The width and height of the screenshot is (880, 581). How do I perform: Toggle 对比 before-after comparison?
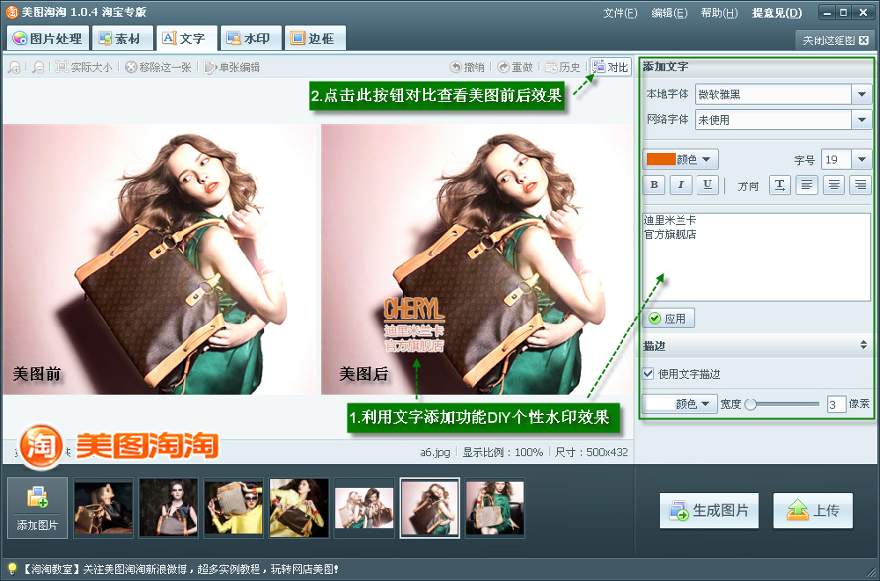point(611,68)
